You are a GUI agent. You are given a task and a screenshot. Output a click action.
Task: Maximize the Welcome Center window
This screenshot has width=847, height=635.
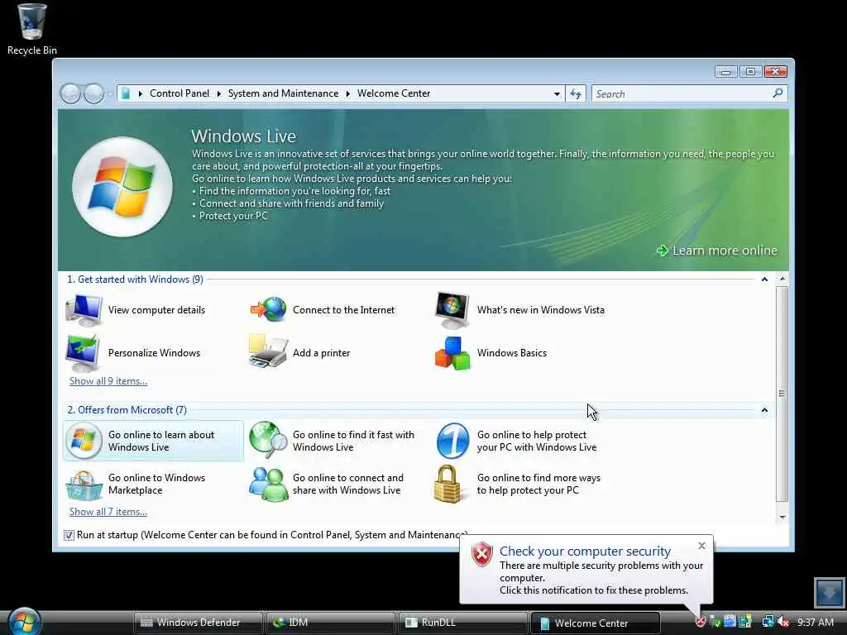point(750,71)
